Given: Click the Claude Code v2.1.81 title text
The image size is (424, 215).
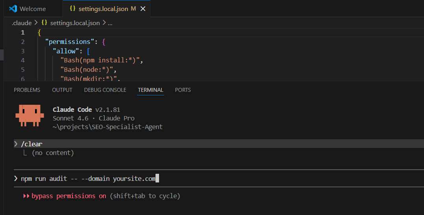Looking at the screenshot, I should (x=86, y=109).
